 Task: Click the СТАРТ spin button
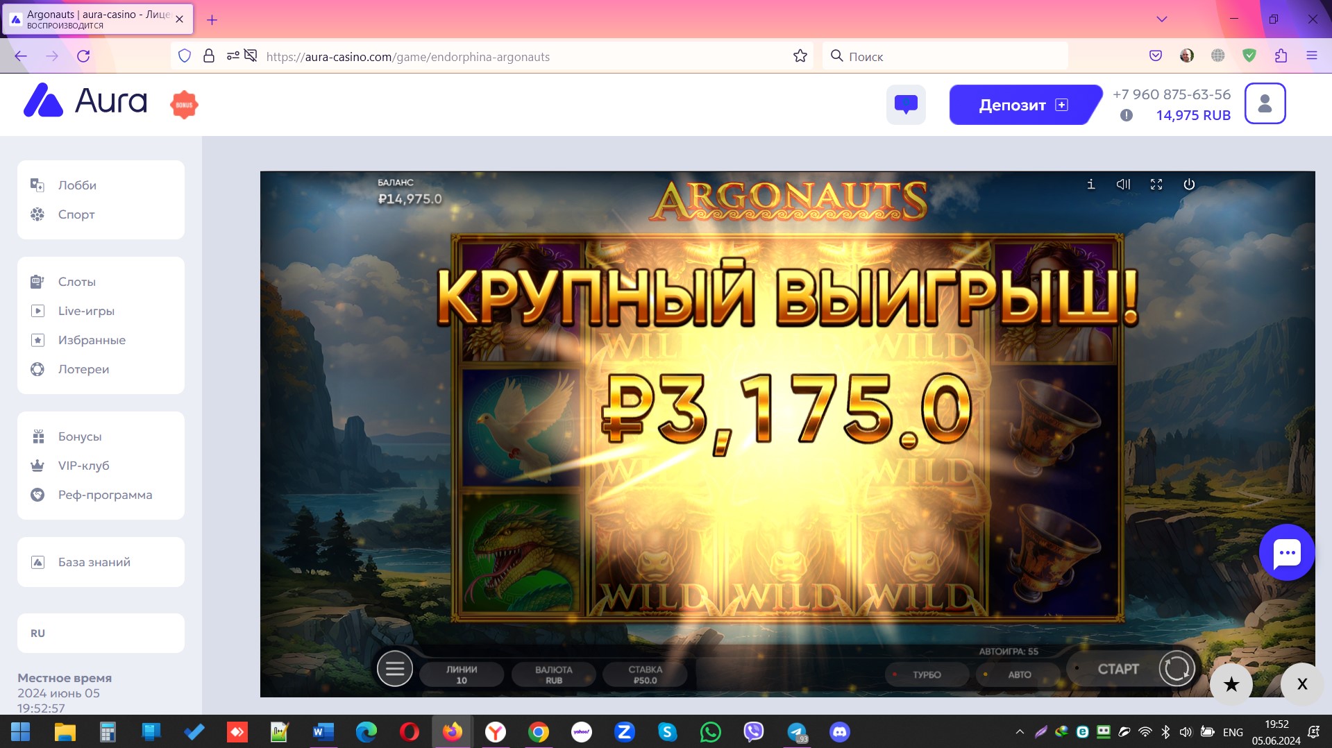pos(1118,669)
